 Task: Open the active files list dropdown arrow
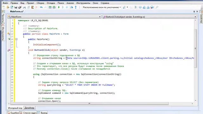pos(194,12)
